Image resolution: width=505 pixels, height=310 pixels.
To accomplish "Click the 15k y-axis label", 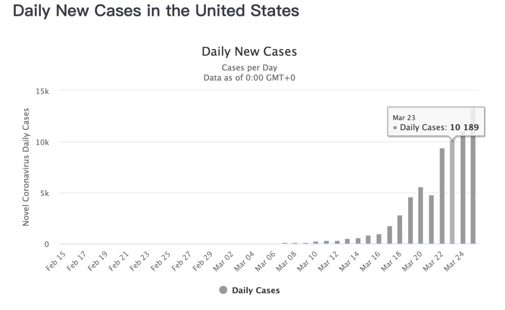I will [42, 92].
